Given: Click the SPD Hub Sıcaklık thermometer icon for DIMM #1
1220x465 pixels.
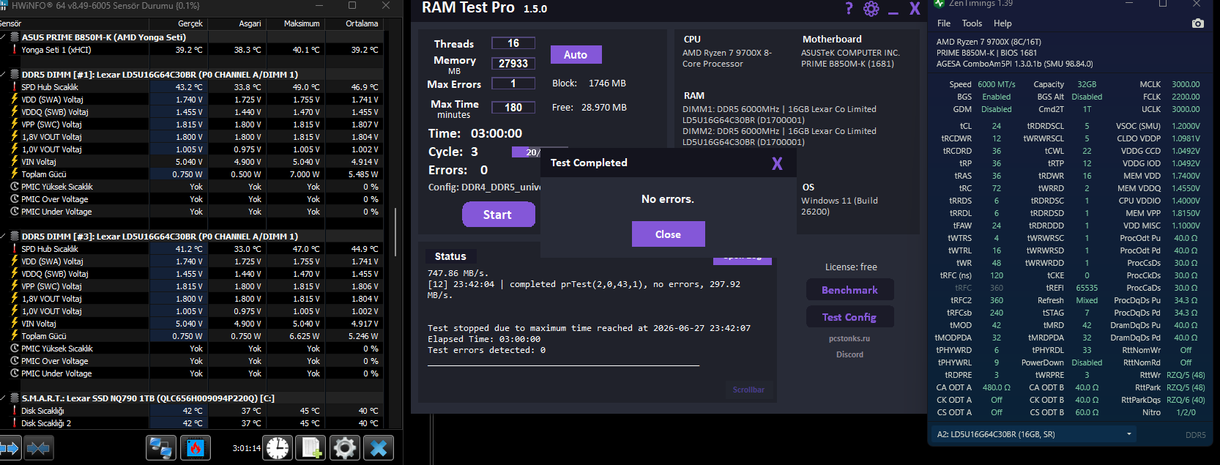Looking at the screenshot, I should pyautogui.click(x=14, y=86).
